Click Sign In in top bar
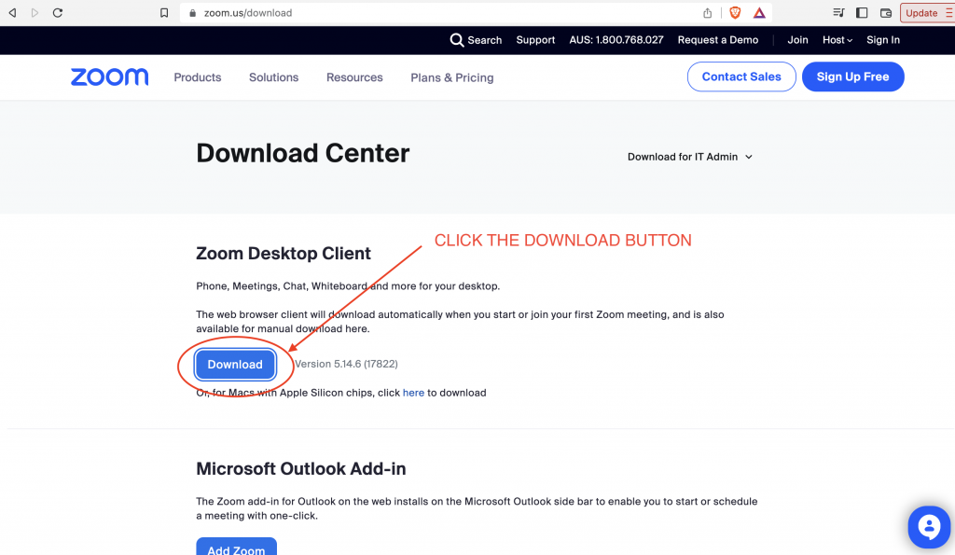Viewport: 955px width, 555px height. pos(883,40)
